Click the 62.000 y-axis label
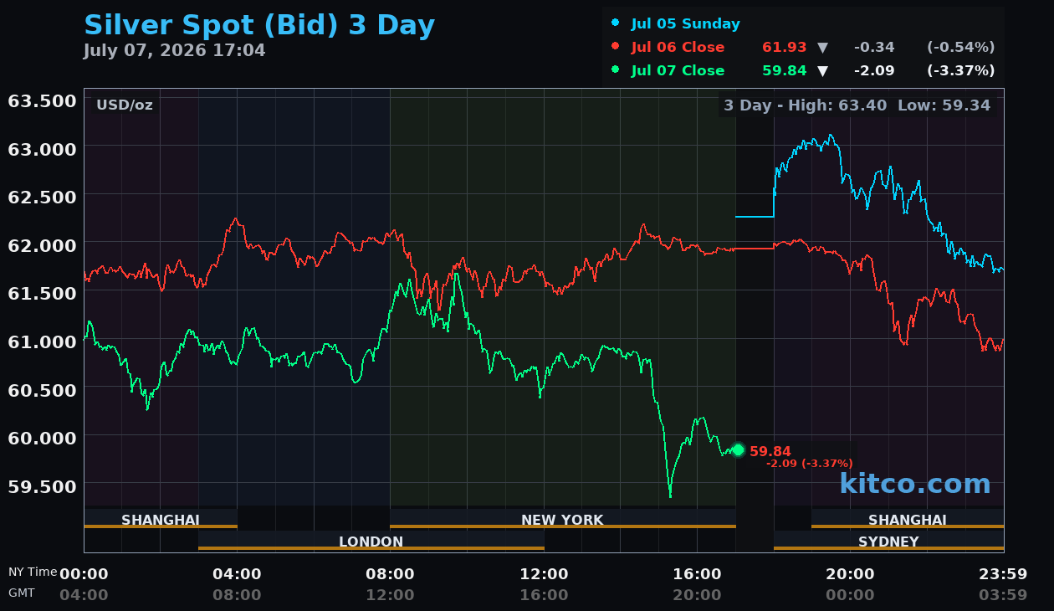Viewport: 1054px width, 611px height. tap(43, 245)
